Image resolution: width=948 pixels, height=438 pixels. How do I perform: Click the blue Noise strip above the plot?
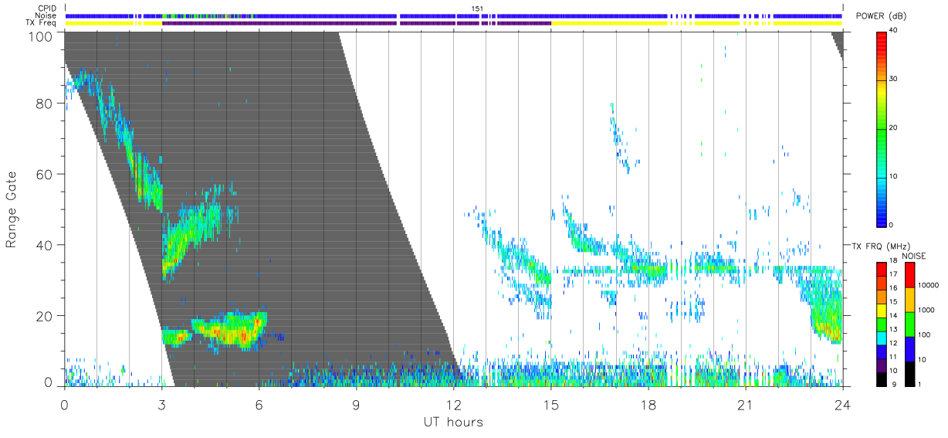pos(454,15)
